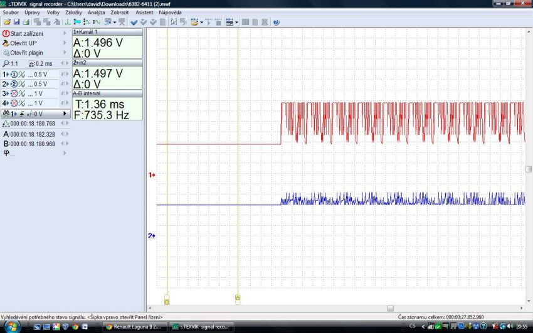Click the trigger binoculars icon
The width and height of the screenshot is (533, 333).
[x=6, y=114]
